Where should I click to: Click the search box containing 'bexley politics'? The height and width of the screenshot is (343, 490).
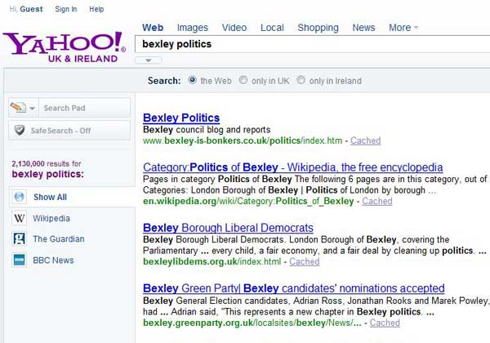point(310,44)
